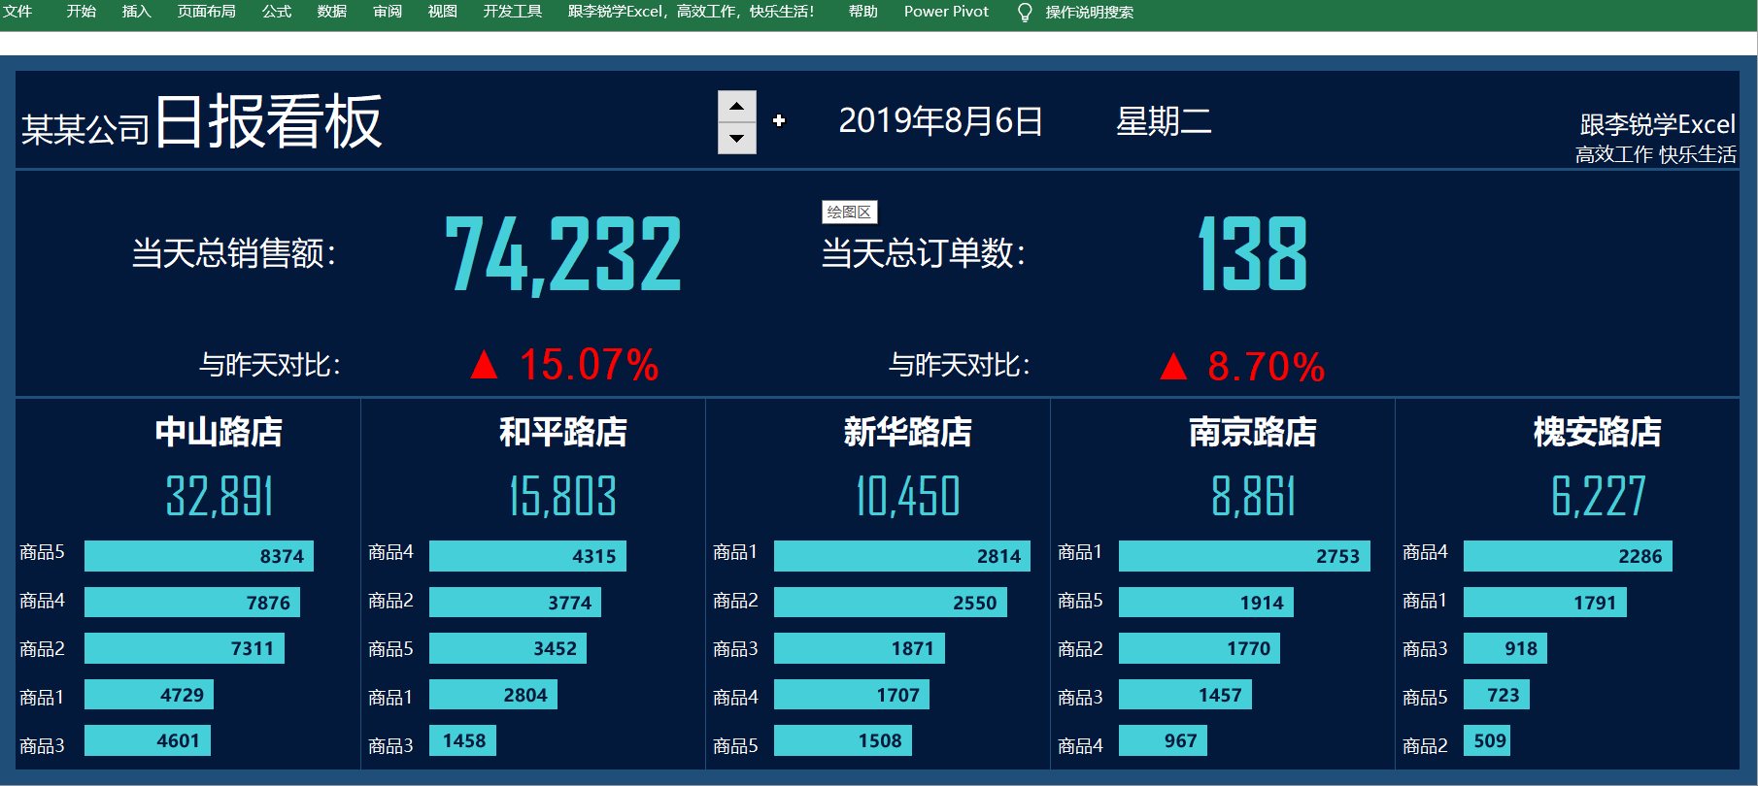The width and height of the screenshot is (1758, 786).
Task: Open the 文件 menu
Action: 17,12
